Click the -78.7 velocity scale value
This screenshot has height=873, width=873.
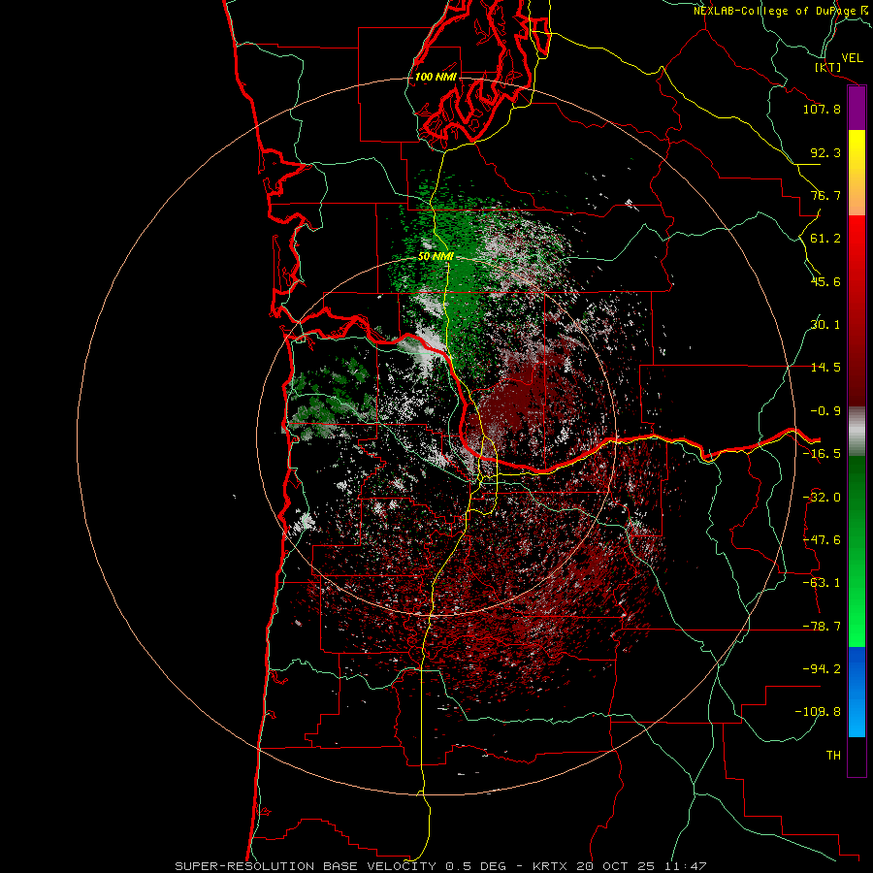point(822,627)
